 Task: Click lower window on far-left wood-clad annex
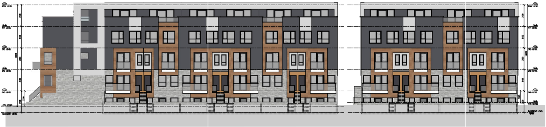48,81
